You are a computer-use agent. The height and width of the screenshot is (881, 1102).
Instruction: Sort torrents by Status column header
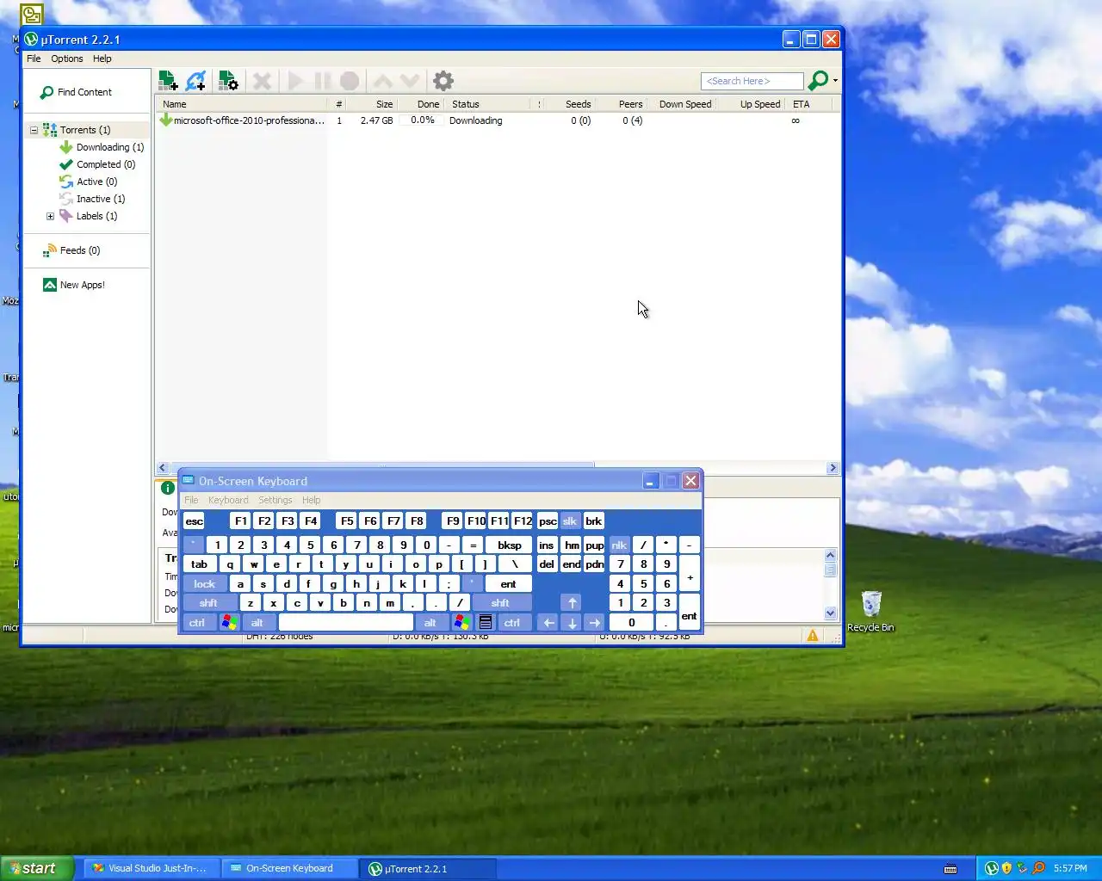(491, 104)
